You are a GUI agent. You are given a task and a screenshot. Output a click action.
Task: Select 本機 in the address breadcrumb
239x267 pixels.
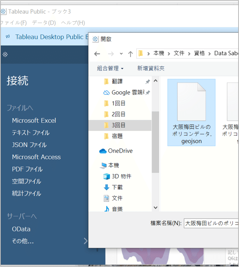point(159,53)
